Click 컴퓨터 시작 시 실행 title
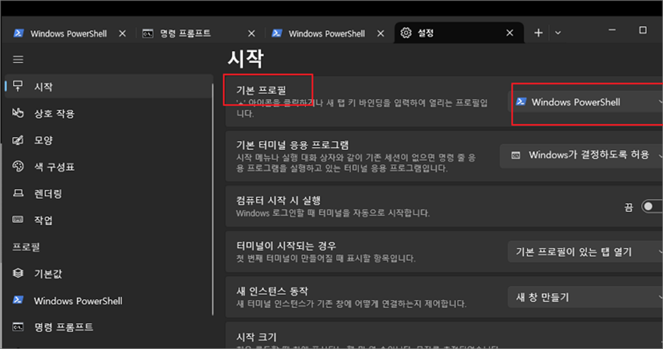 (x=278, y=200)
